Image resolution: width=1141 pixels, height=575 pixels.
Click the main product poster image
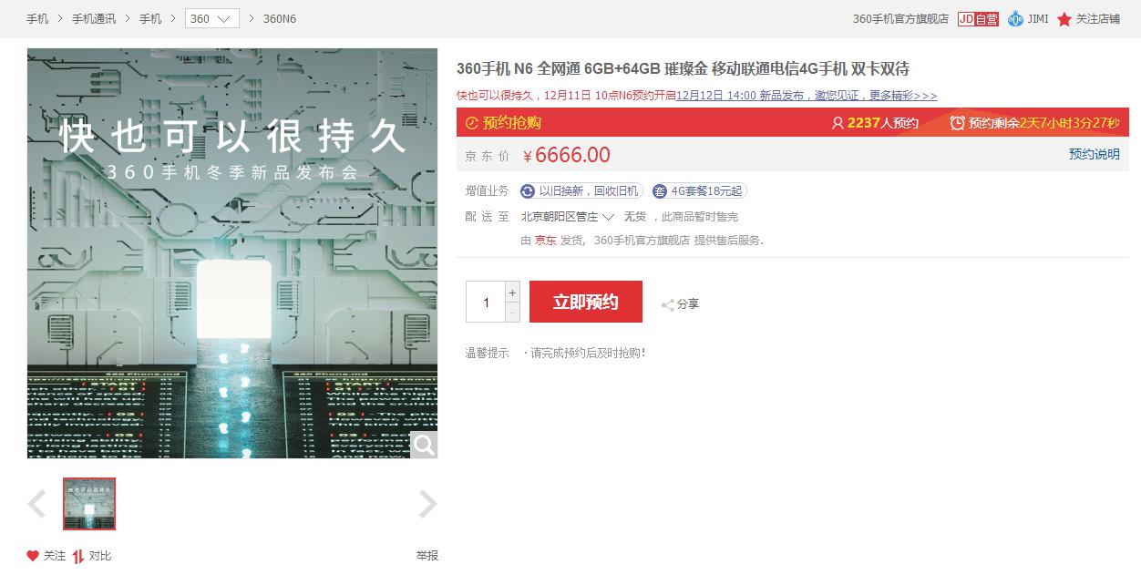click(x=232, y=253)
